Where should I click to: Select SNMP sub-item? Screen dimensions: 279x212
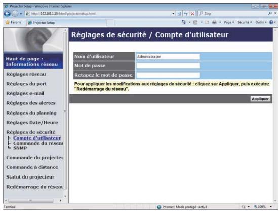click(20, 148)
